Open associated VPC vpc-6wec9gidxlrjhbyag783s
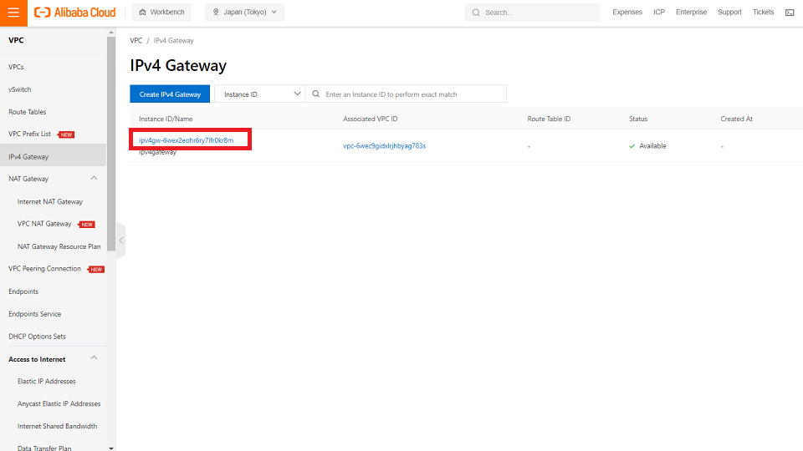 click(384, 145)
